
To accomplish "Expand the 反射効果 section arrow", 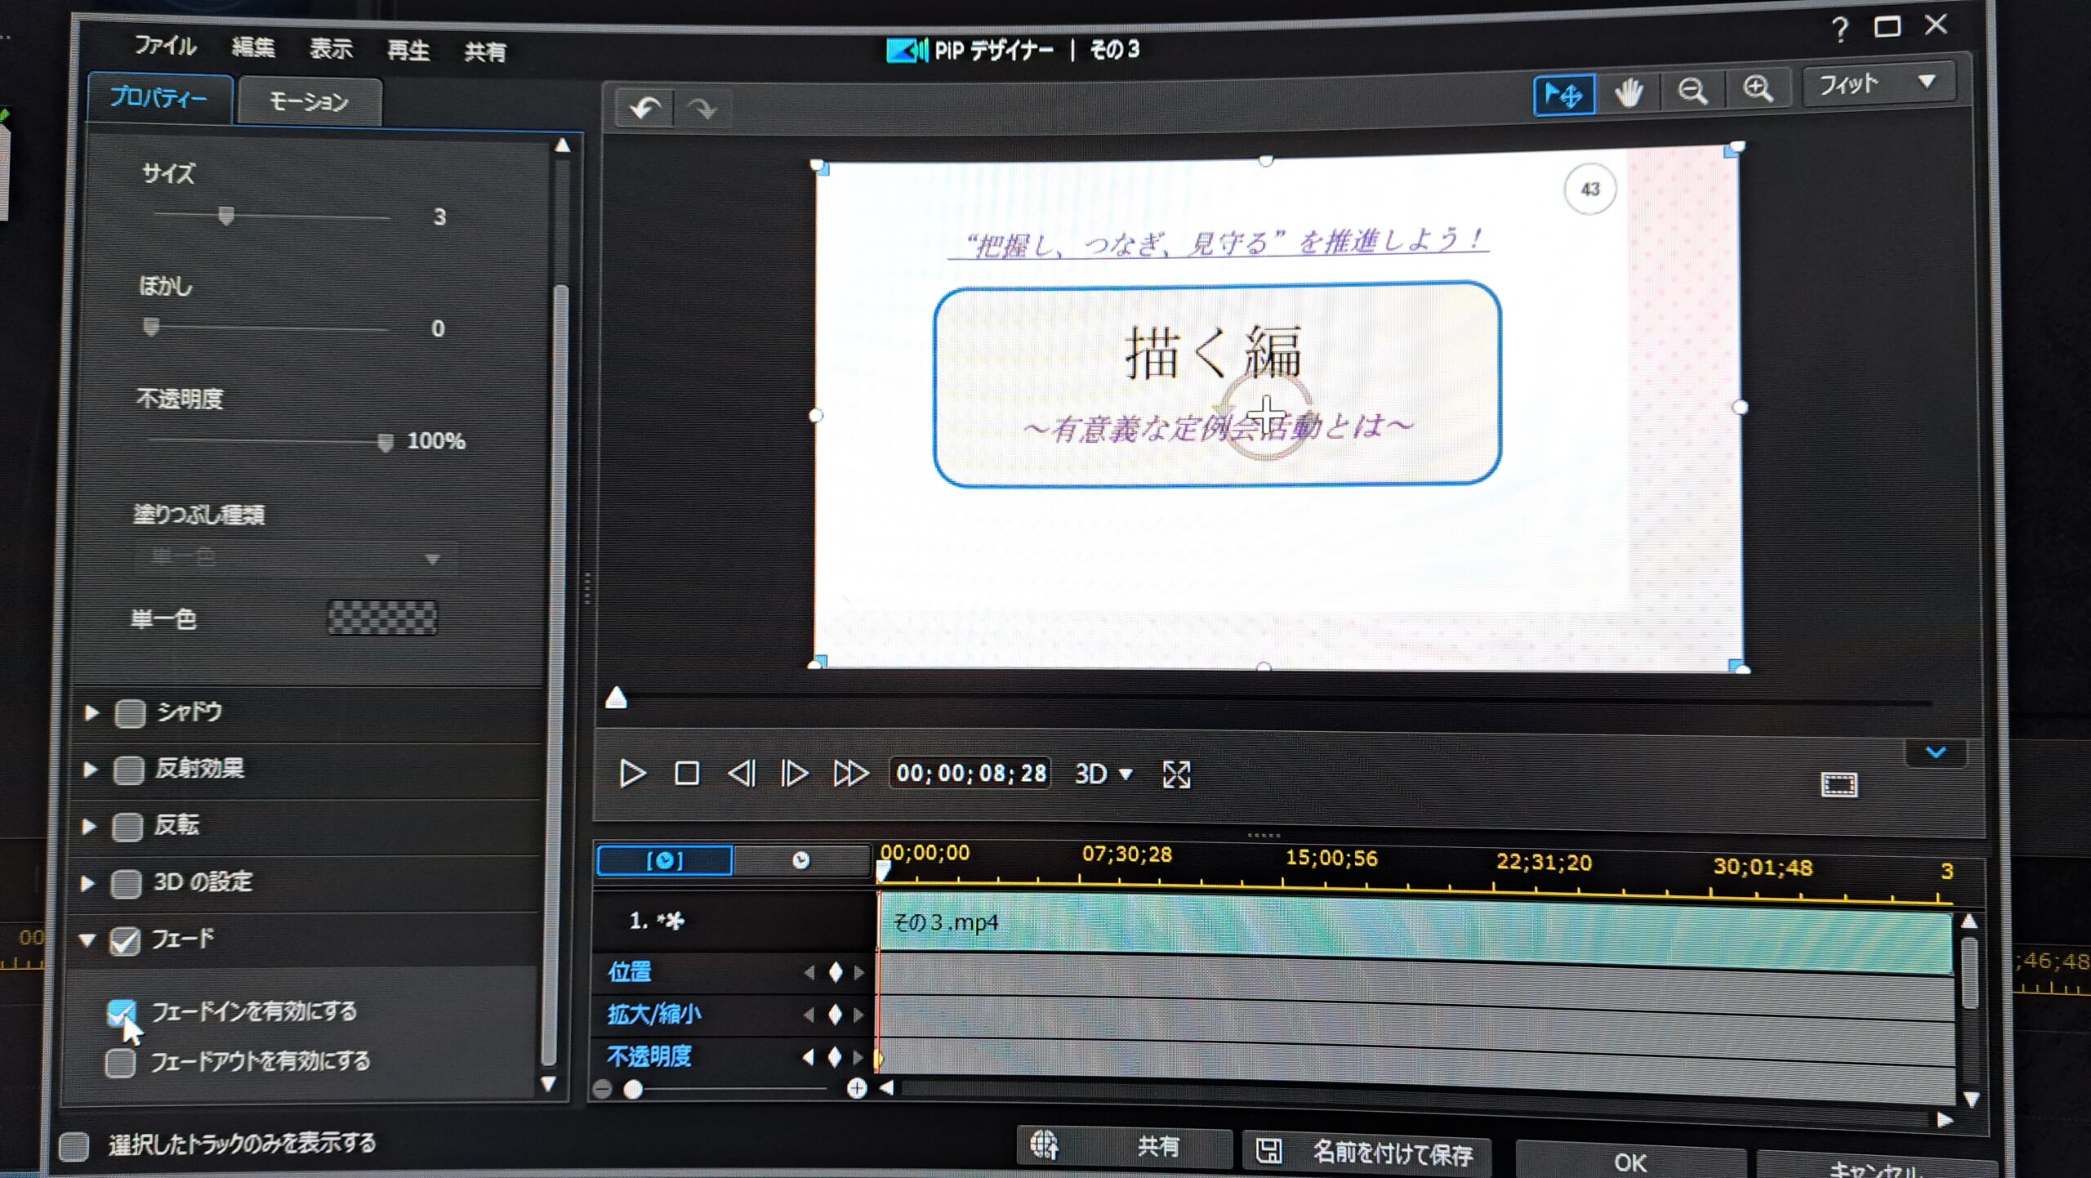I will pyautogui.click(x=90, y=769).
